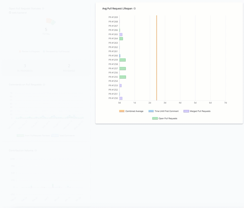This screenshot has height=208, width=244.
Task: Click the 0d axis label
Action: tap(119, 103)
